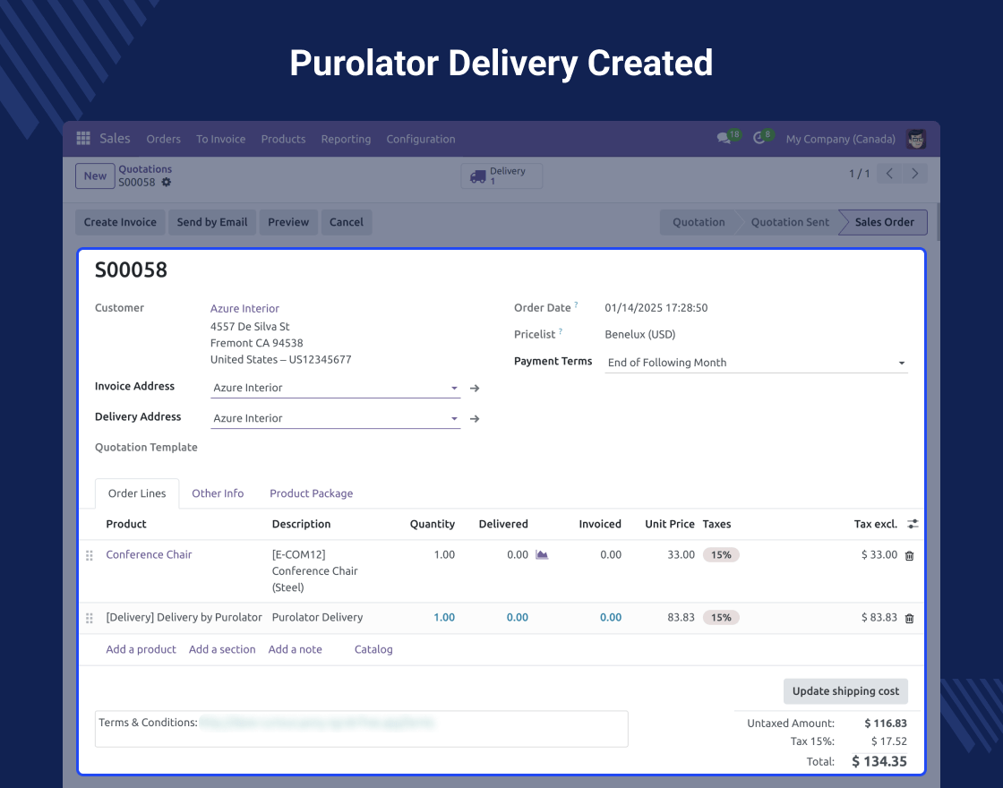Screen dimensions: 1003x788
Task: Open Invoice Address record arrow link
Action: (475, 389)
